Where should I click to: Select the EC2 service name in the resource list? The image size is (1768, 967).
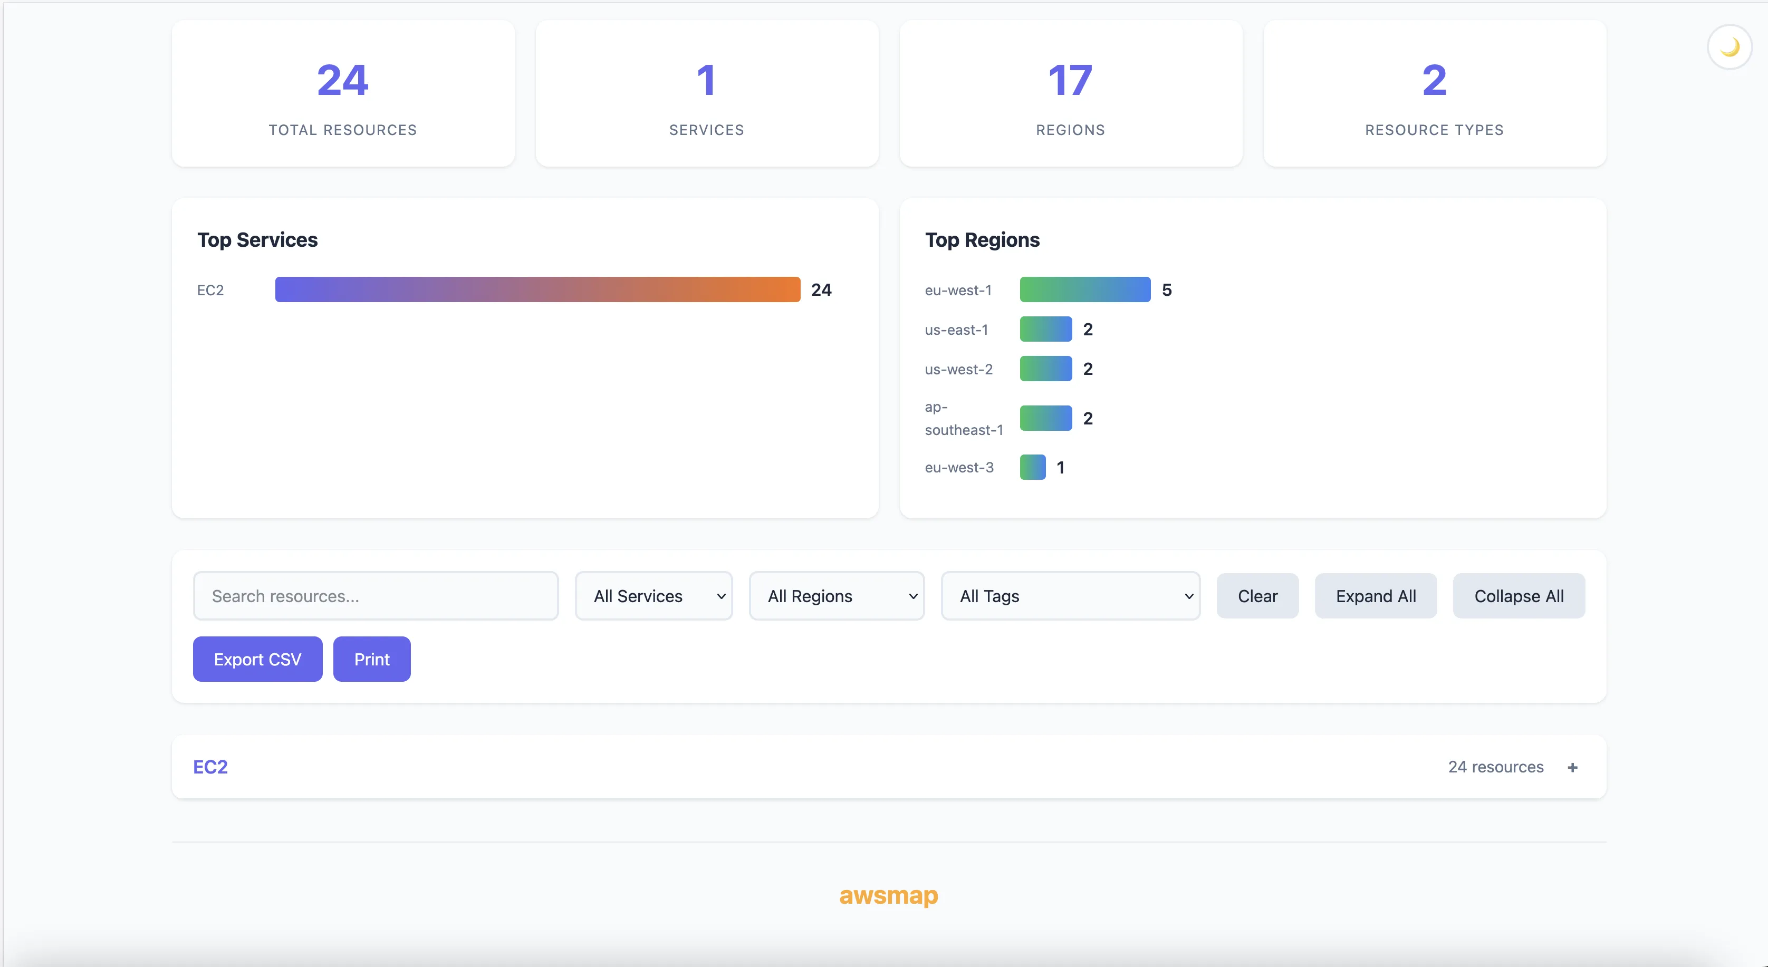coord(210,767)
